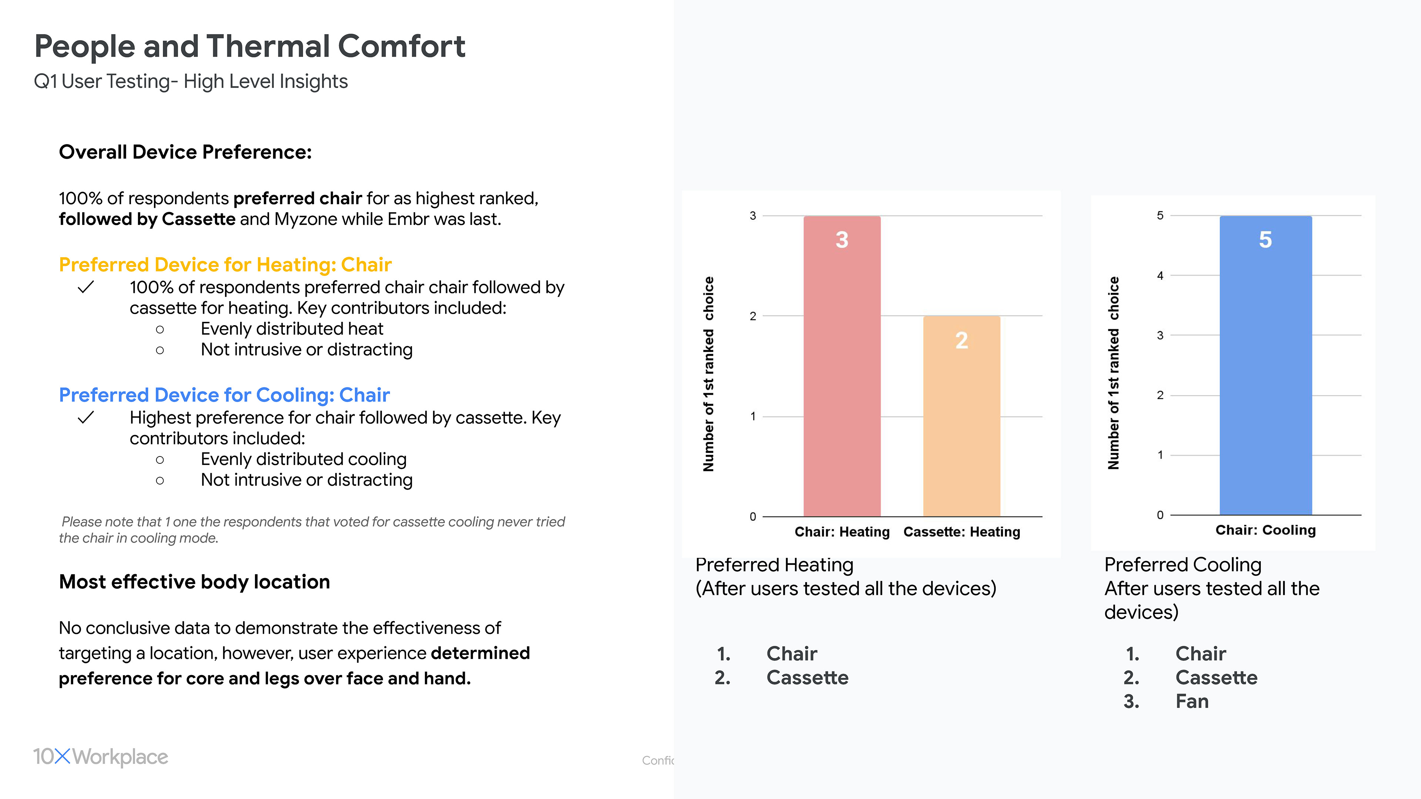Screen dimensions: 1421x799
Task: Click 'Fan' in the cooling ranking list
Action: [1192, 701]
